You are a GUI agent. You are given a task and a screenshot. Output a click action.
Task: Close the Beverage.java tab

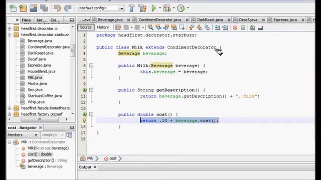pyautogui.click(x=128, y=20)
